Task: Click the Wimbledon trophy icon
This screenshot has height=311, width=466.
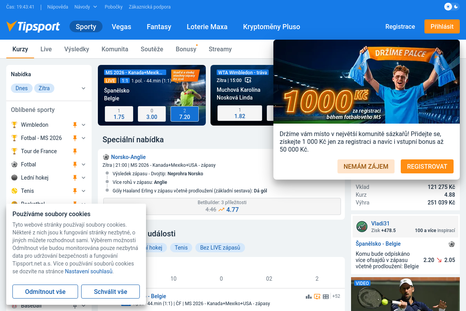Action: pos(14,125)
